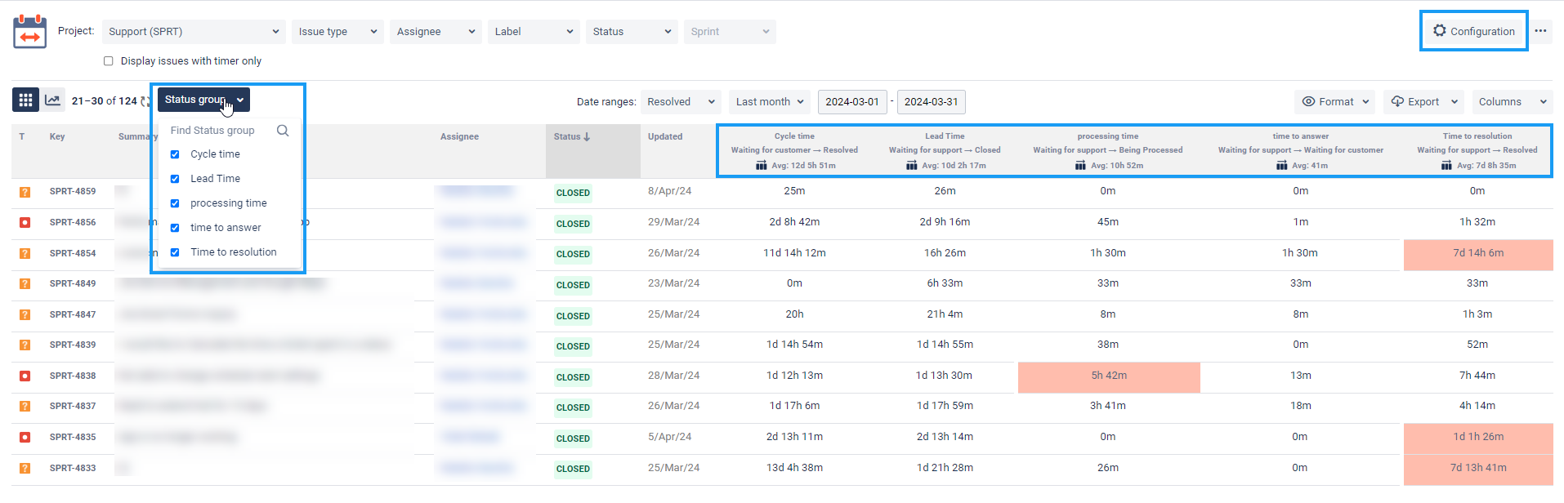Click the issue type icon for SPRT-4833
Screen dimensions: 1564x503
tap(25, 468)
